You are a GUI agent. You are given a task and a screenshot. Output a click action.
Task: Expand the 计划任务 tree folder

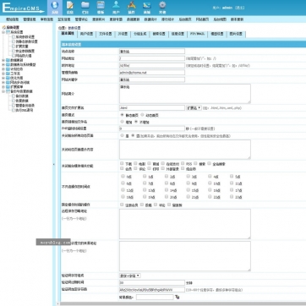click(x=3, y=69)
